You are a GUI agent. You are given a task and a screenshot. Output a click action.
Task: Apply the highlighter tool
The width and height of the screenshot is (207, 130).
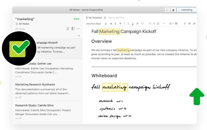pos(137,24)
